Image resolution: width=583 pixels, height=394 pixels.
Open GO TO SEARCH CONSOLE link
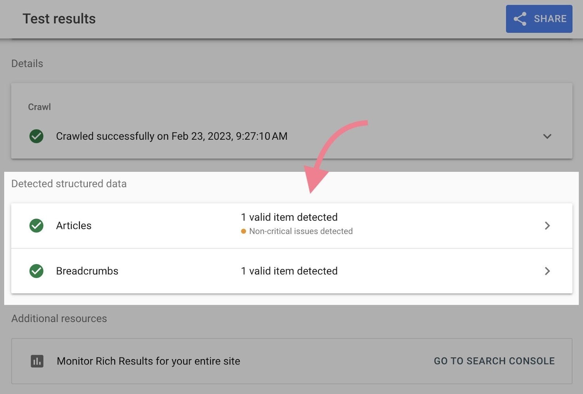494,361
